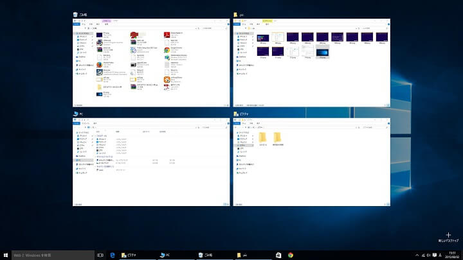Image resolution: width=463 pixels, height=260 pixels.
Task: Open blue ファイル tab in ごみ箱 window
Action: [x=77, y=24]
